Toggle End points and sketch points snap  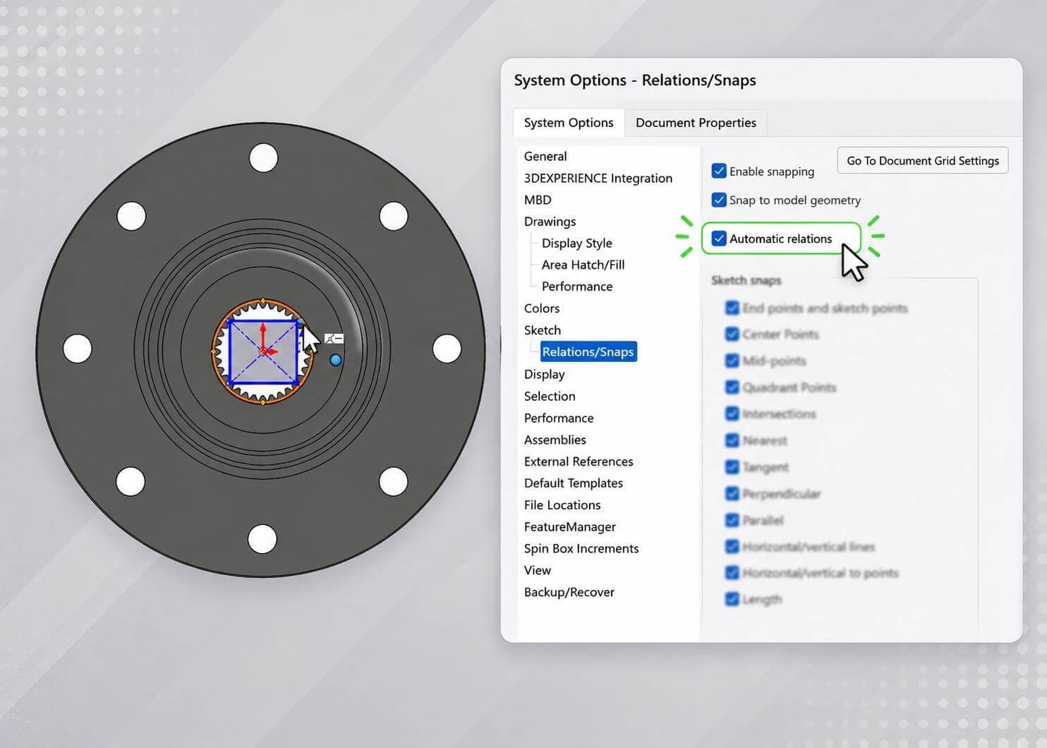[x=732, y=308]
